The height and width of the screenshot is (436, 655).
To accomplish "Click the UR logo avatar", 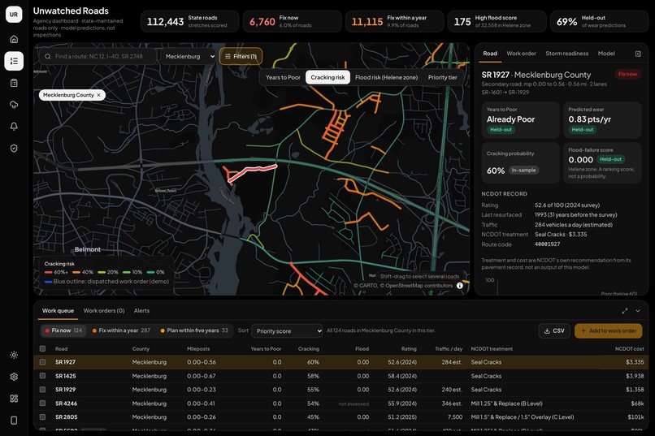I will pos(14,15).
